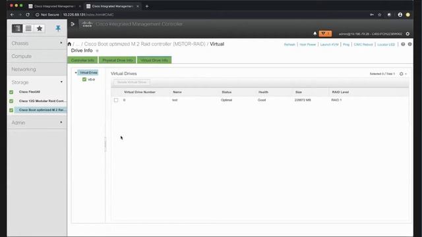Image resolution: width=422 pixels, height=237 pixels.
Task: Click Launch KVM link
Action: [x=329, y=45]
